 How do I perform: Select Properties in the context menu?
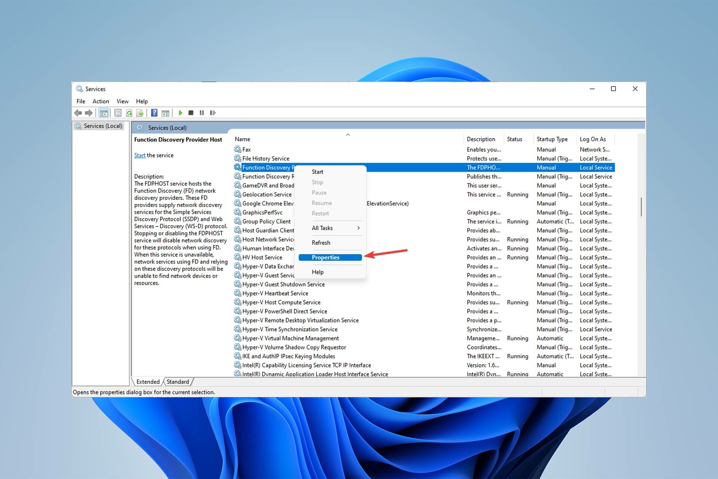[x=330, y=257]
